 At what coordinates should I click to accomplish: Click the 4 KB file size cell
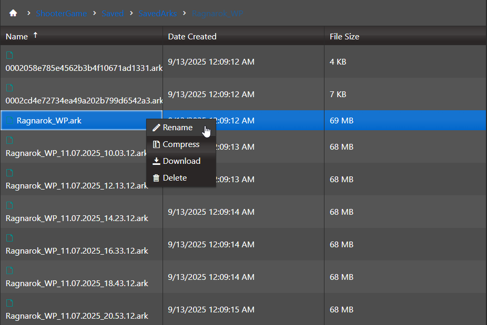coord(405,62)
